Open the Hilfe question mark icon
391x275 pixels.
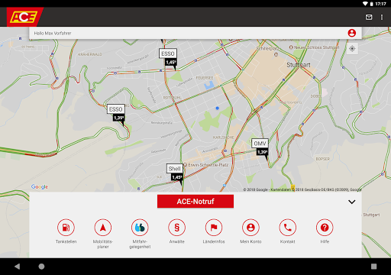pyautogui.click(x=325, y=228)
